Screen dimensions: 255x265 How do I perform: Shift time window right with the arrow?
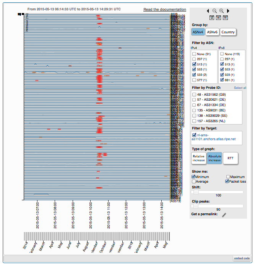click(228, 11)
